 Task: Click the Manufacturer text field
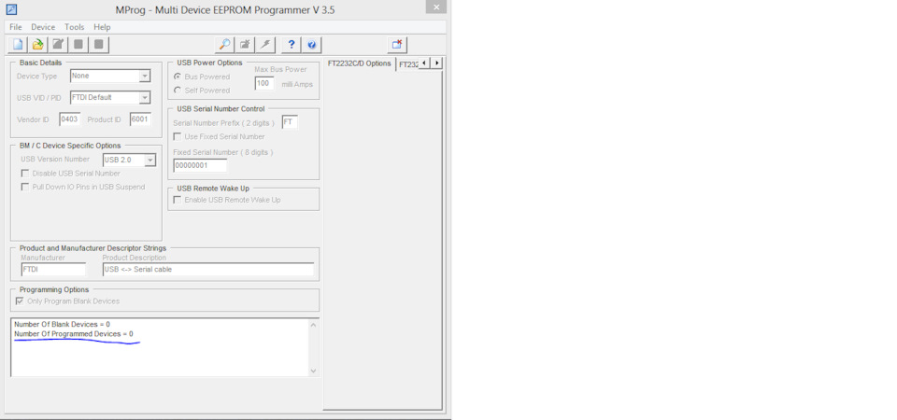[x=53, y=269]
